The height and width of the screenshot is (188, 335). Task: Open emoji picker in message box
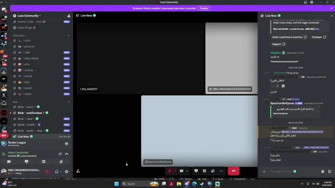(x=323, y=172)
